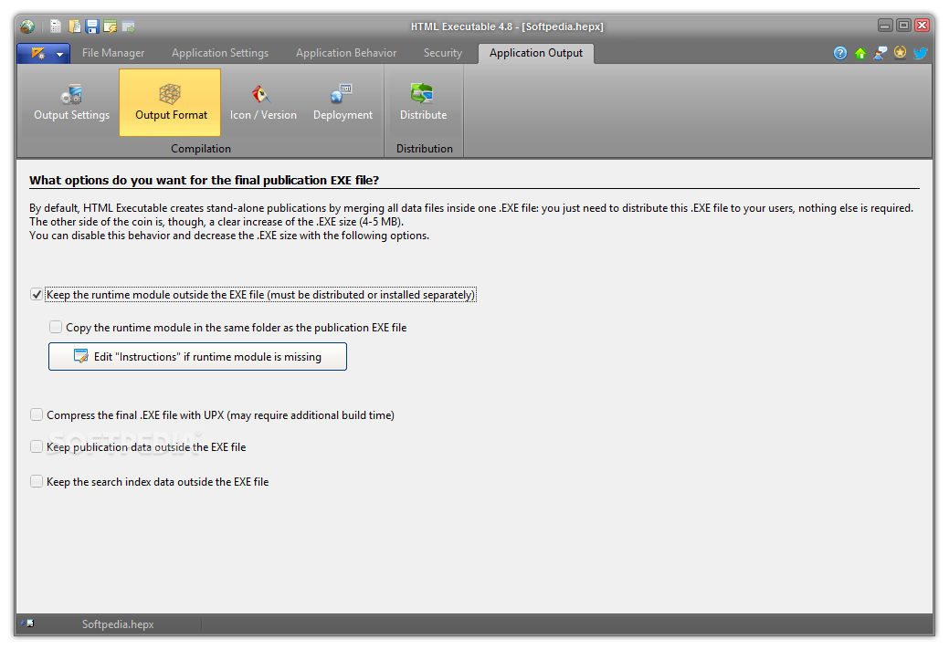Check Keep the search index data outside EXE
The image size is (949, 650).
pyautogui.click(x=37, y=481)
